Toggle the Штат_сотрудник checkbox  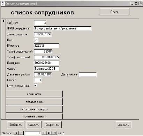pyautogui.click(x=35, y=85)
